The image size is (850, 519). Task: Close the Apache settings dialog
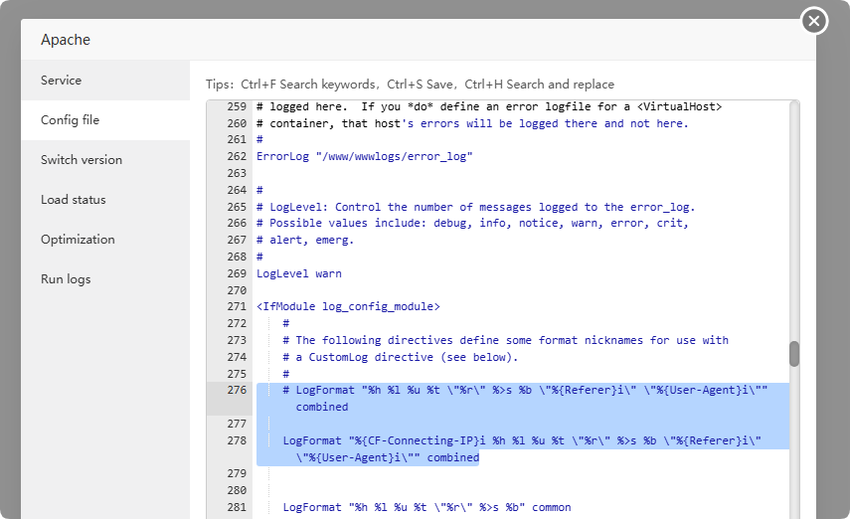(814, 21)
